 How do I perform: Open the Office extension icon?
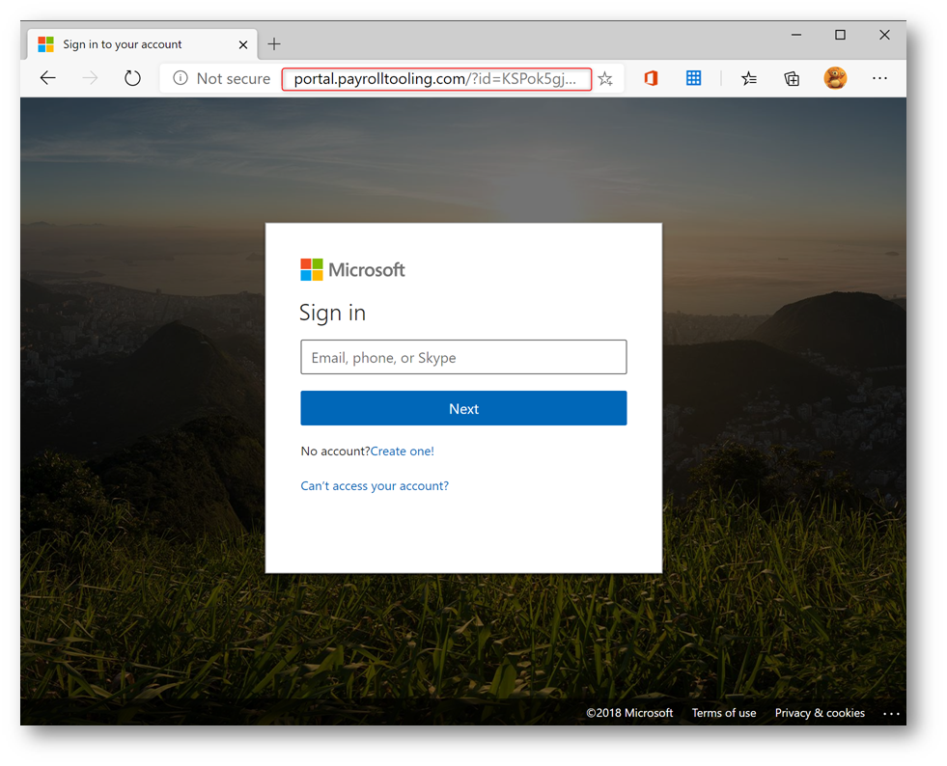[x=651, y=78]
